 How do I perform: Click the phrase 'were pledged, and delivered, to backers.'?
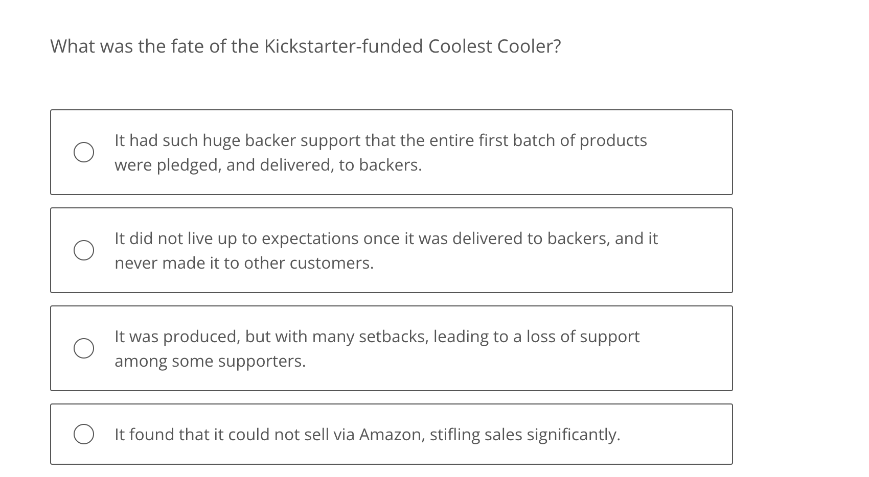[x=268, y=165]
